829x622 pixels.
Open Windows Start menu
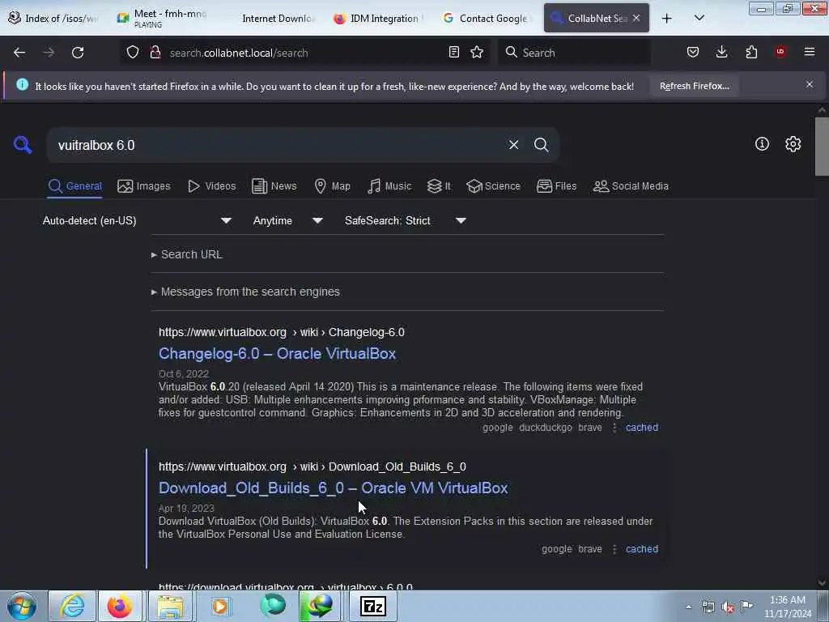pyautogui.click(x=22, y=606)
